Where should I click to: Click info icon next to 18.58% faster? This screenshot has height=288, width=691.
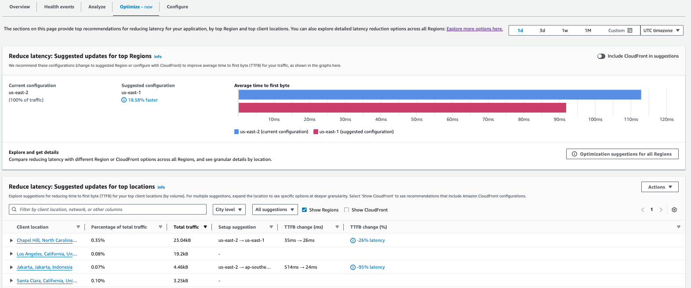click(124, 100)
